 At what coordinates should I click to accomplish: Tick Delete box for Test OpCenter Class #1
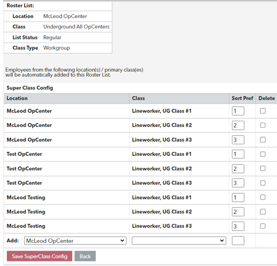[x=262, y=154]
